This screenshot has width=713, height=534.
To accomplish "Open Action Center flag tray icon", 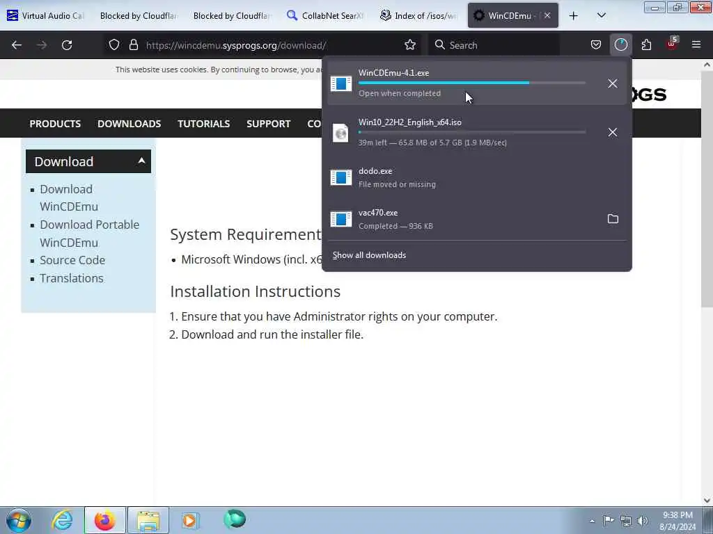I will (x=609, y=520).
